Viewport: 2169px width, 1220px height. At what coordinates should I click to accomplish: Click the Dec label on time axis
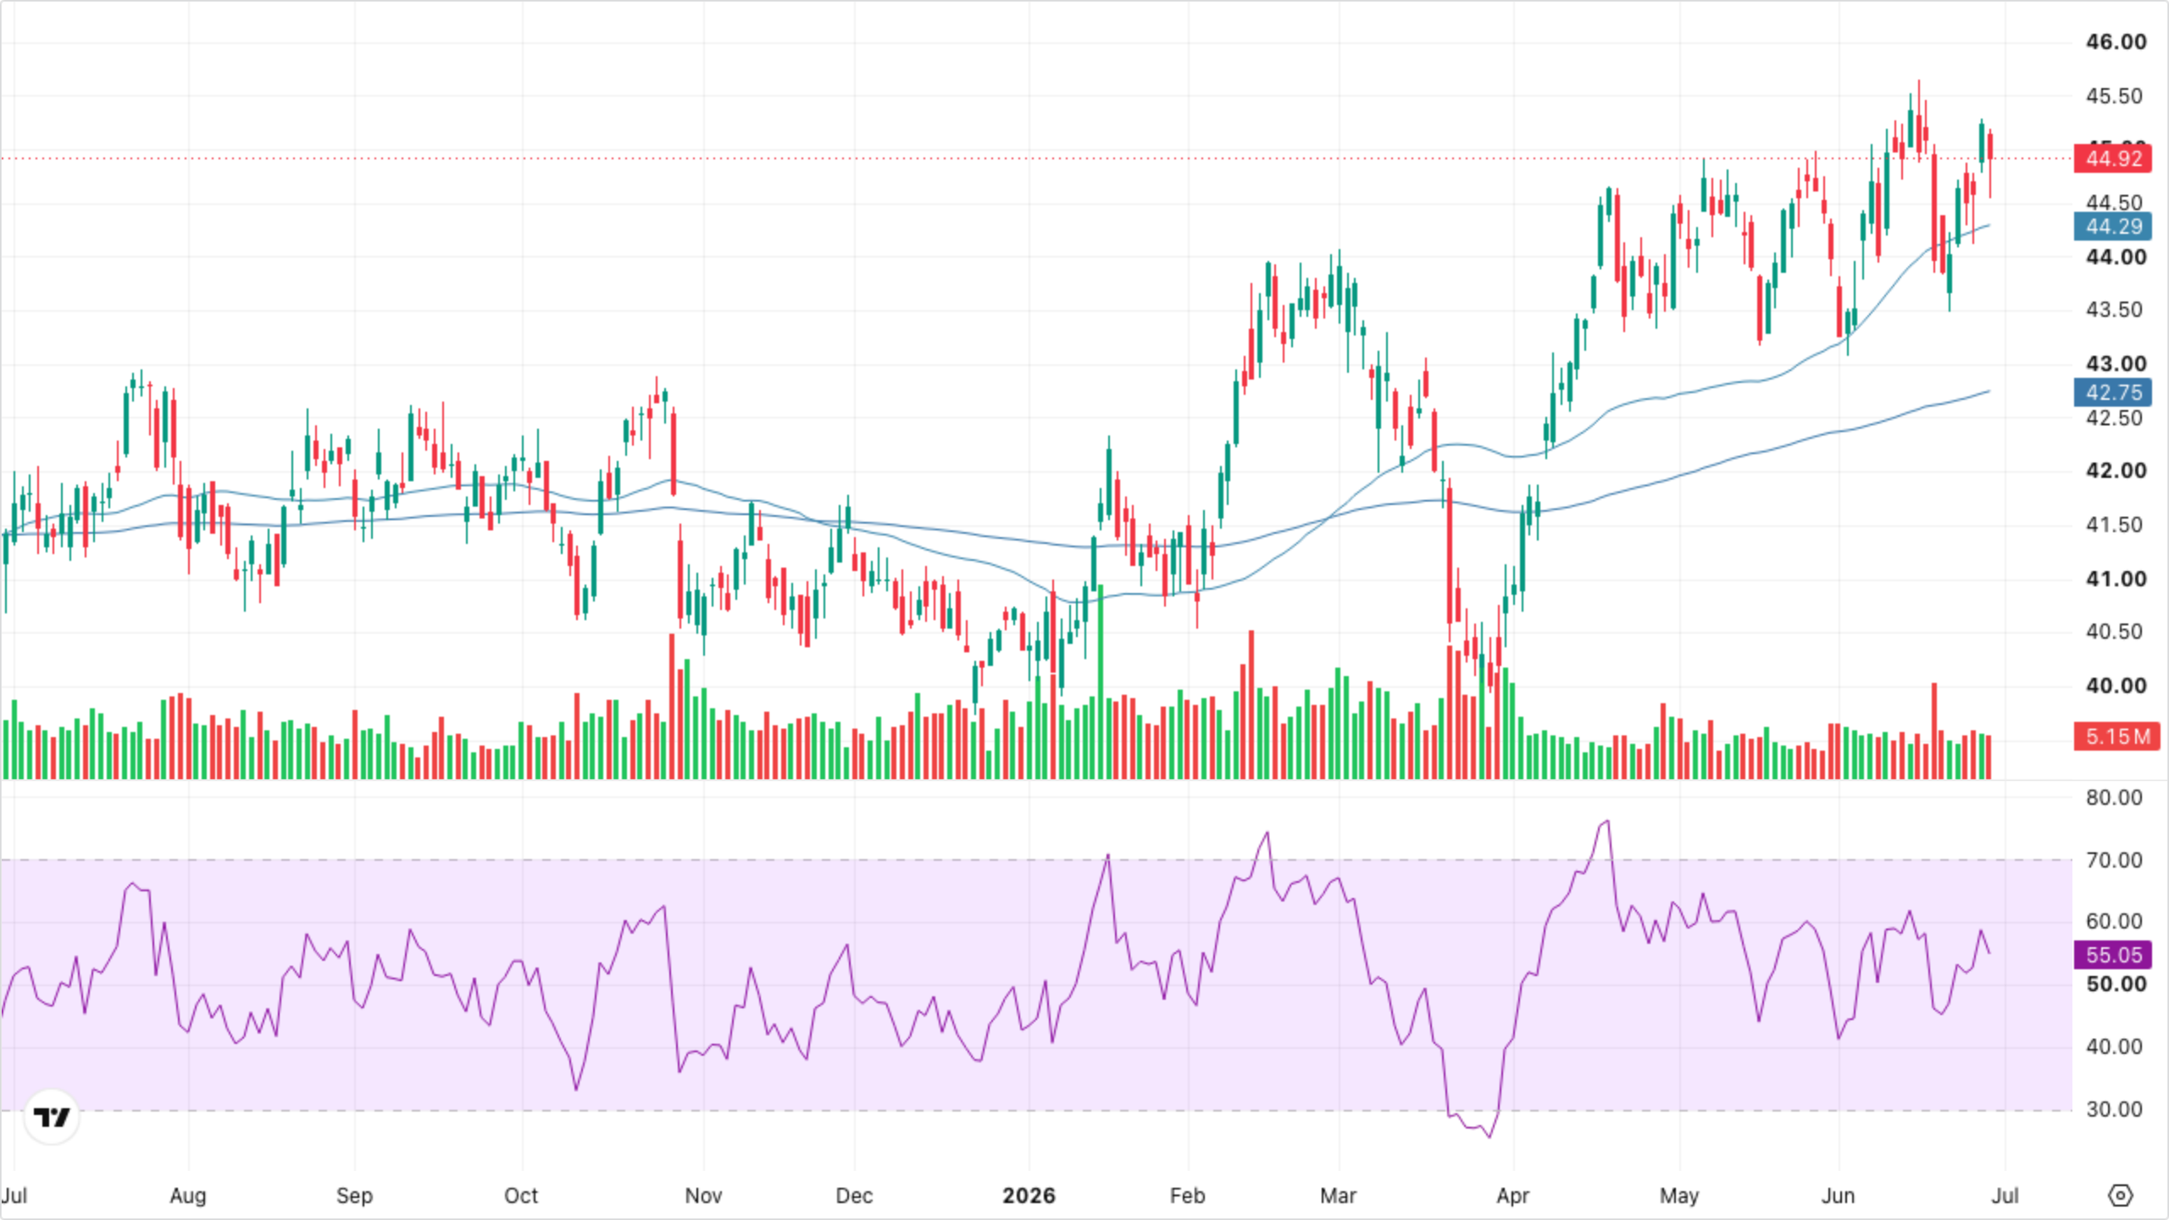[854, 1195]
